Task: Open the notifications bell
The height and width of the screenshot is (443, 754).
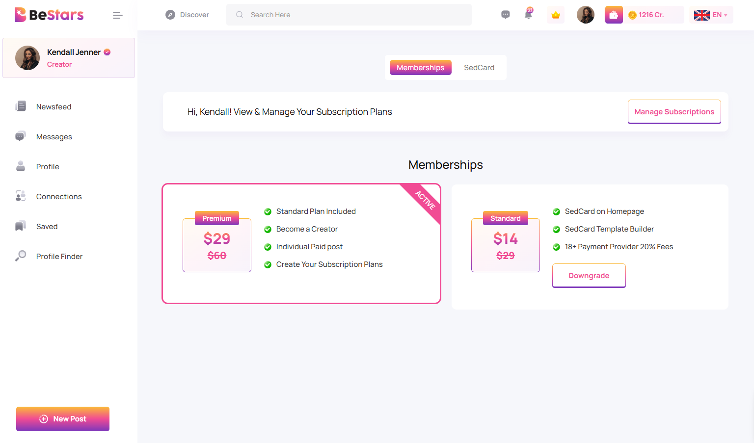Action: point(528,15)
